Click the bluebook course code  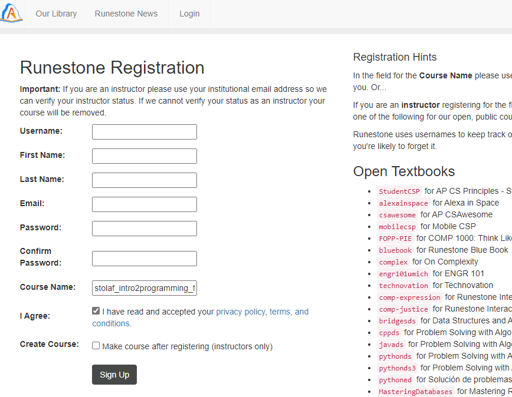tap(395, 250)
